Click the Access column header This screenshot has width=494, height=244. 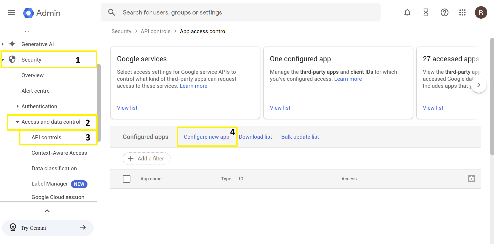(x=349, y=179)
